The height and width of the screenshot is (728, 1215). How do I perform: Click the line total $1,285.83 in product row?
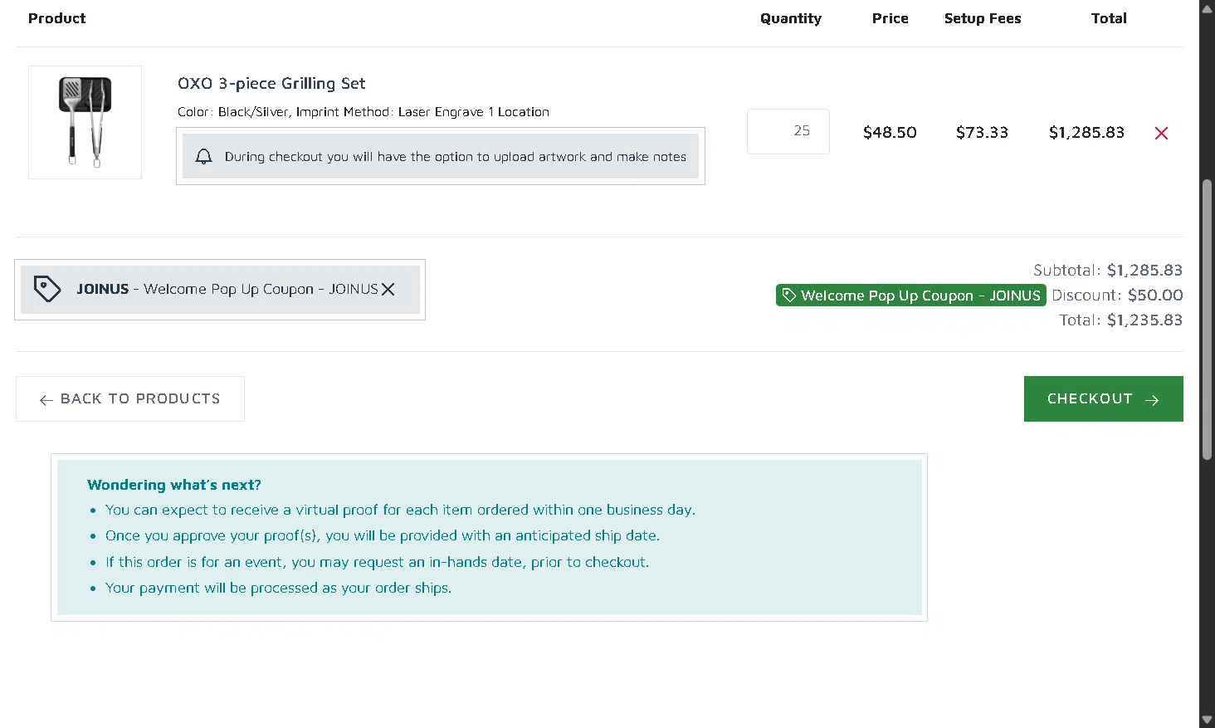[x=1086, y=132]
